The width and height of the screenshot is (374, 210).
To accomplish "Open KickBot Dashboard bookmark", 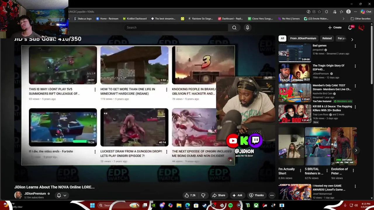I will point(134,19).
